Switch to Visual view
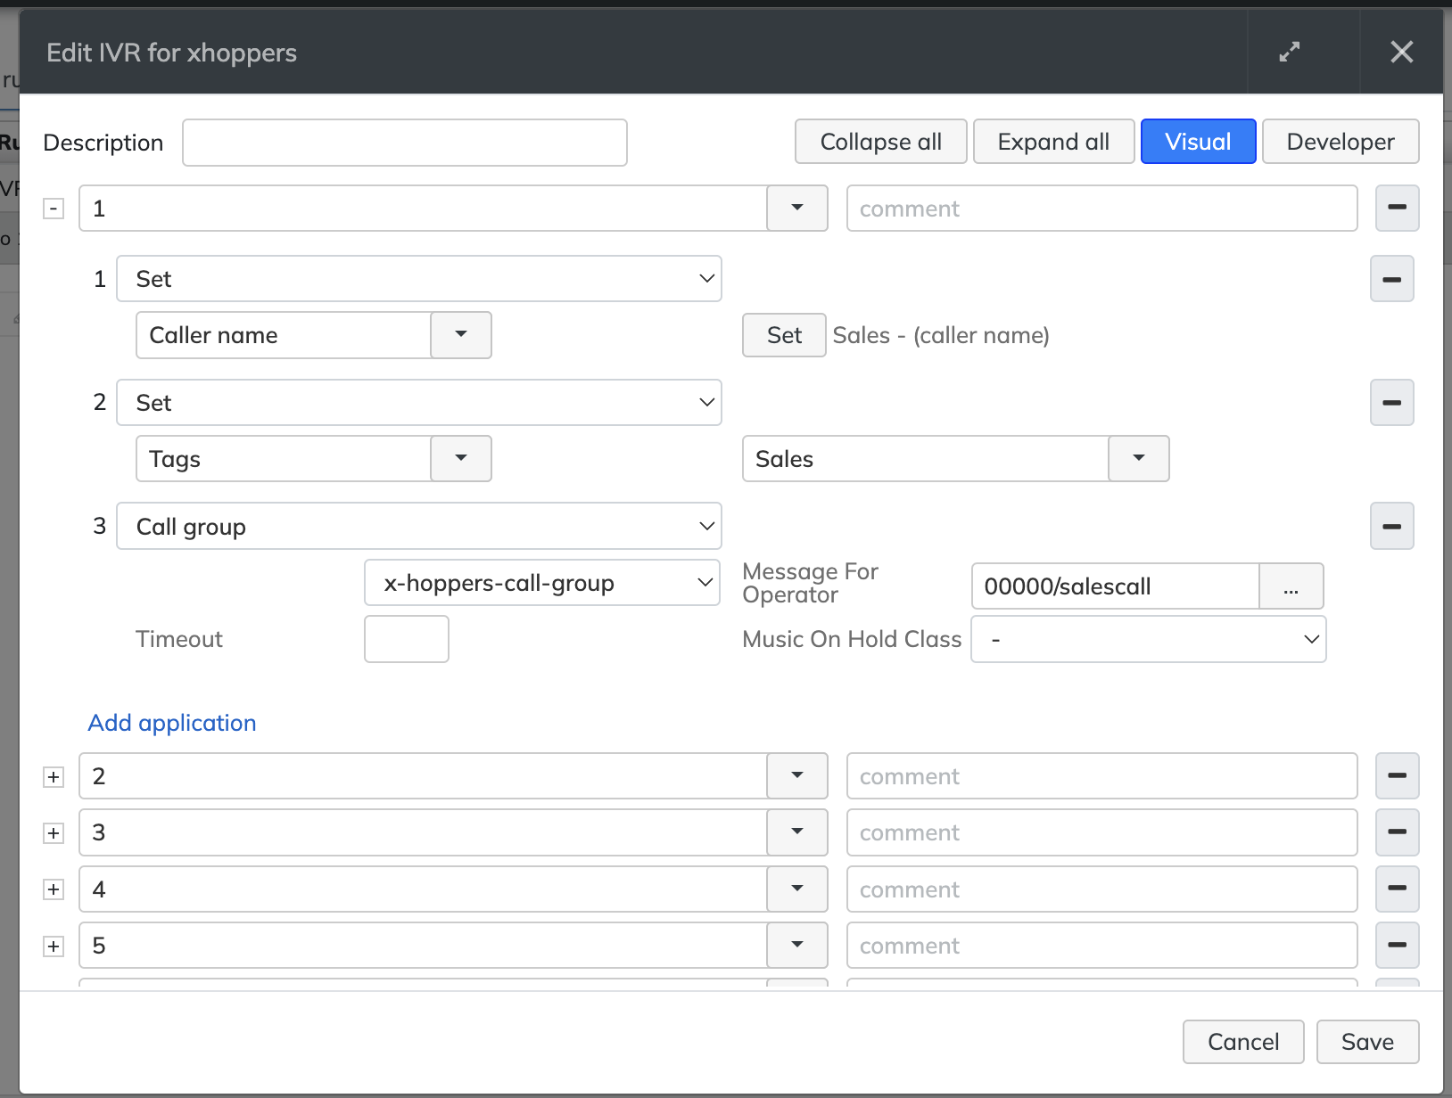 pyautogui.click(x=1198, y=142)
